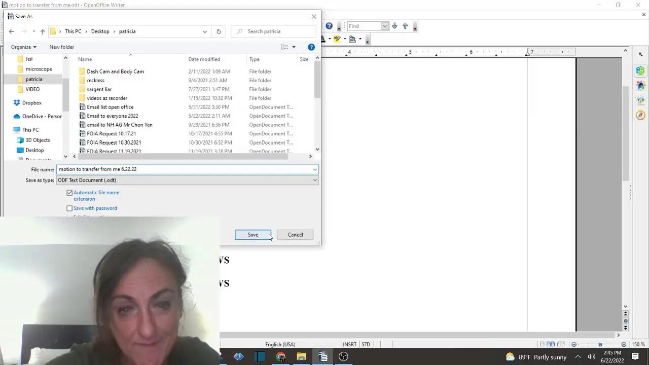Apply highlighting color tool

(x=337, y=39)
